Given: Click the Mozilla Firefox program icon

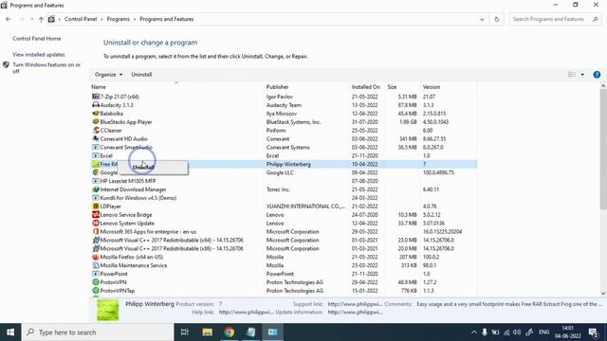Looking at the screenshot, I should click(96, 257).
